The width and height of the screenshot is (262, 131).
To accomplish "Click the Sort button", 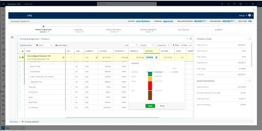I will [x=184, y=45].
